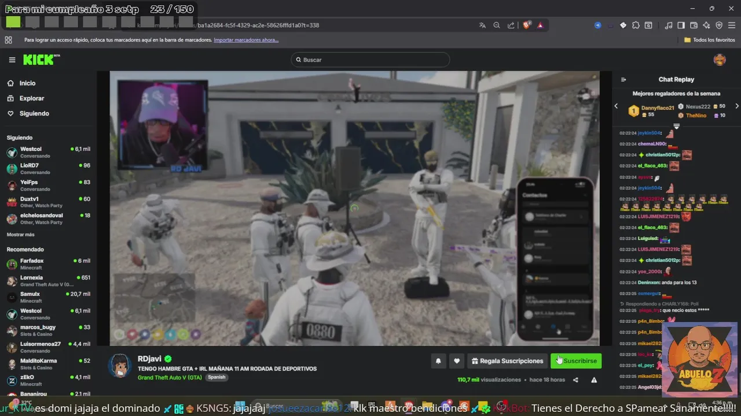
Task: Open elchelosandoval channel in sidebar
Action: coord(48,218)
